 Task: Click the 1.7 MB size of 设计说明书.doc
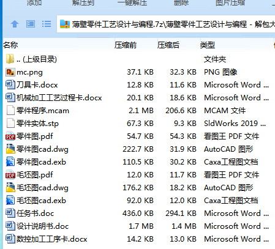141,226
